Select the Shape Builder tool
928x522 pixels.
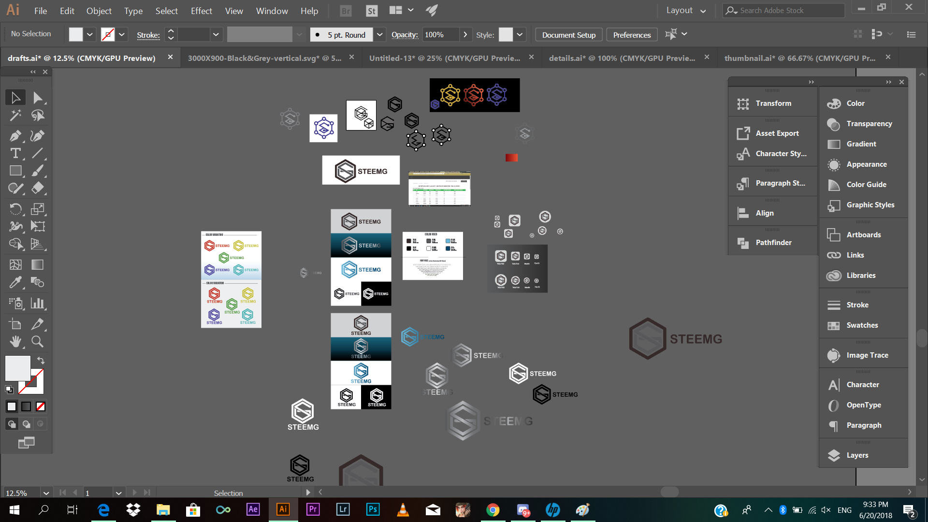coord(15,244)
